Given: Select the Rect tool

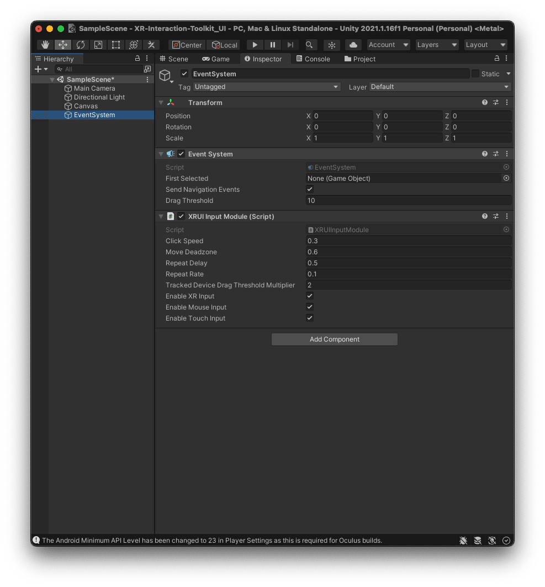Looking at the screenshot, I should click(116, 45).
